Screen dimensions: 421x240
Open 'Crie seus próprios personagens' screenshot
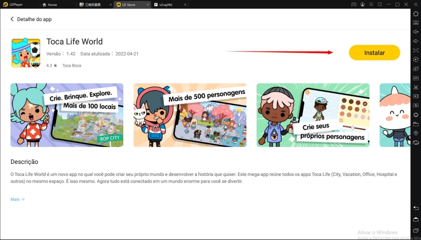(313, 115)
